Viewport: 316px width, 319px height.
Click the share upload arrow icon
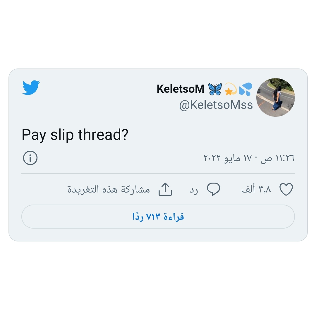(x=165, y=189)
